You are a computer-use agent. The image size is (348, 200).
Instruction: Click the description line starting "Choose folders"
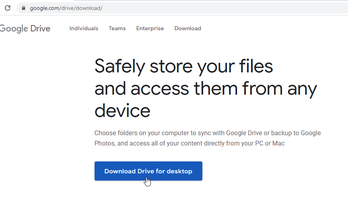click(208, 133)
